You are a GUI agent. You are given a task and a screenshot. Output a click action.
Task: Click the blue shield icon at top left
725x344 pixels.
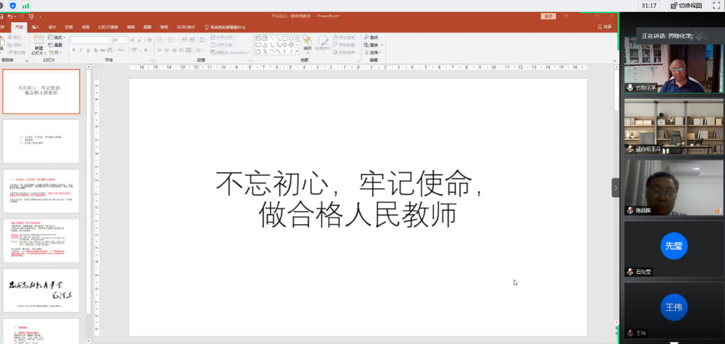(13, 6)
